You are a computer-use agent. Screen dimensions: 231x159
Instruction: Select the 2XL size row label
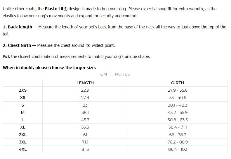[x=23, y=135]
